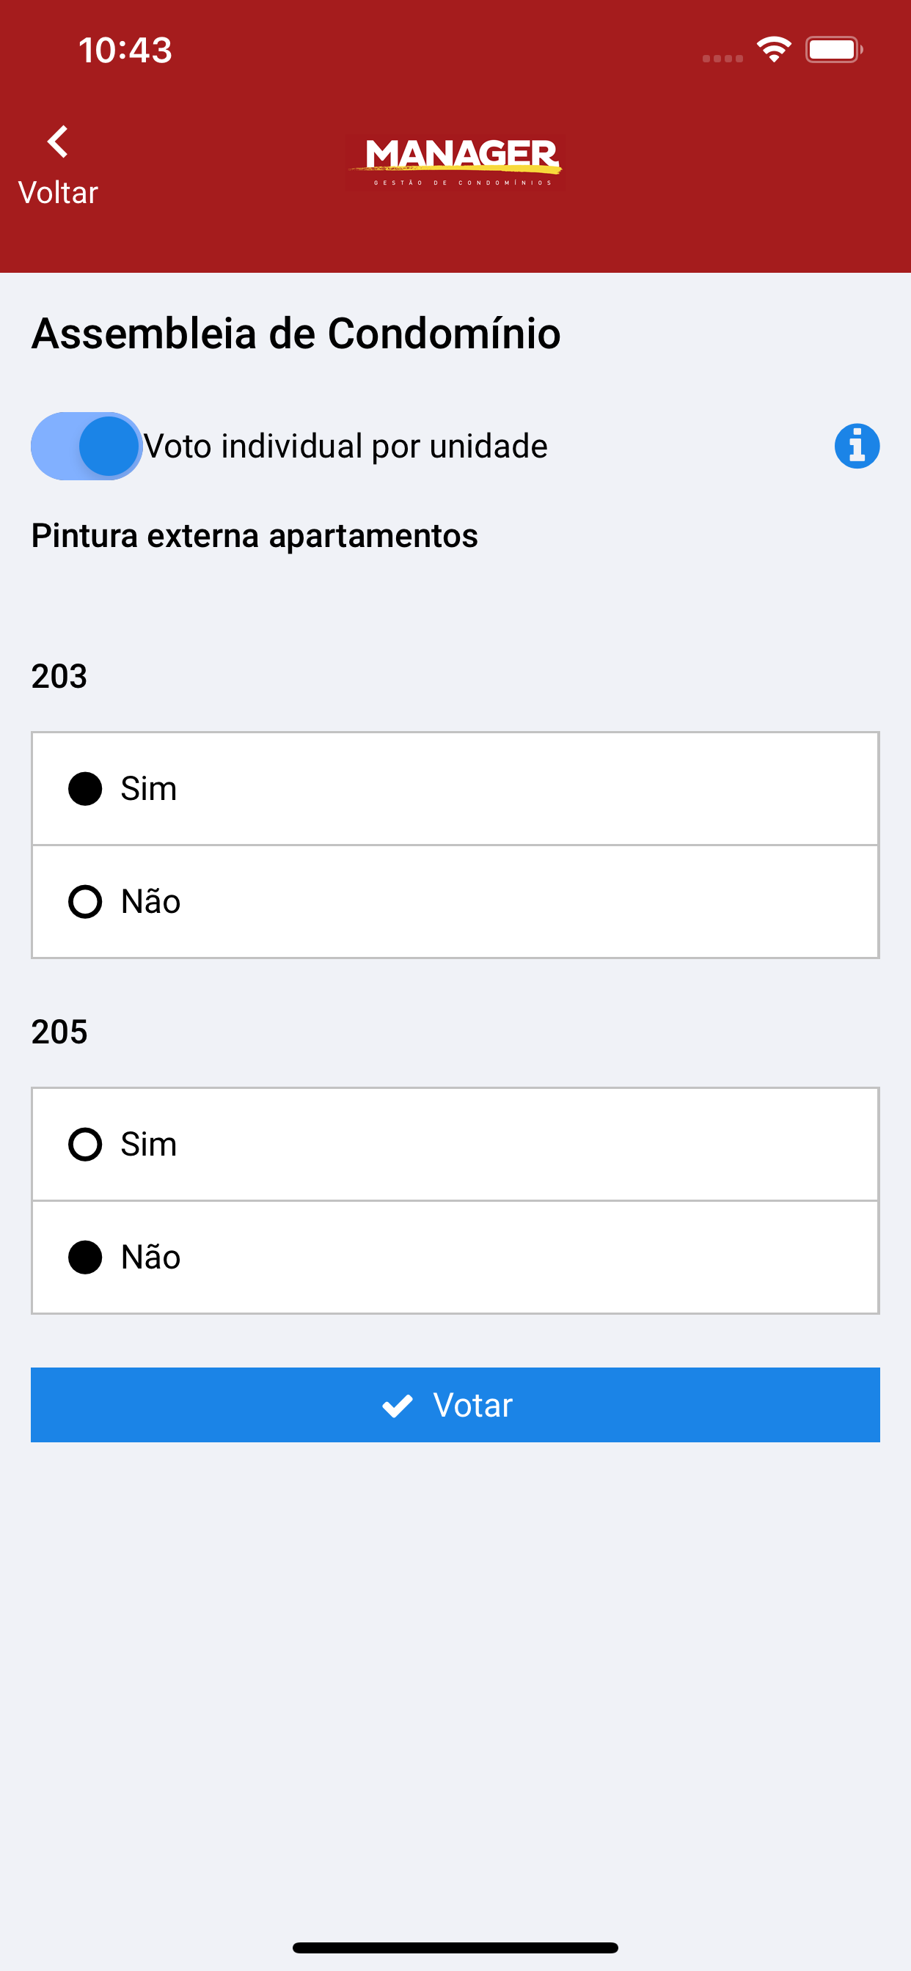The image size is (911, 1971).
Task: Tap the 203 unit label
Action: (x=59, y=676)
